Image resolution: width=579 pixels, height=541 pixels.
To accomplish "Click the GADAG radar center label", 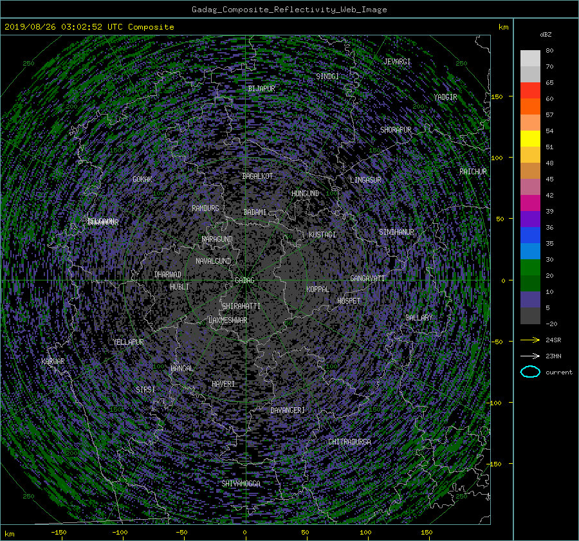I will pos(245,280).
